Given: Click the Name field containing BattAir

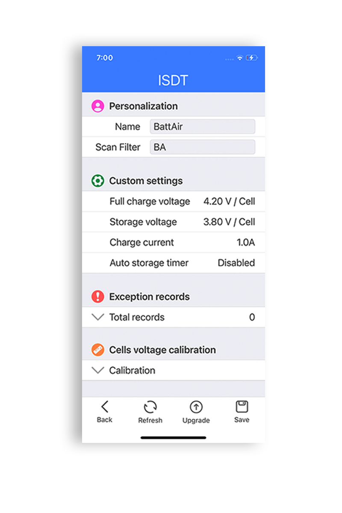Looking at the screenshot, I should [202, 127].
